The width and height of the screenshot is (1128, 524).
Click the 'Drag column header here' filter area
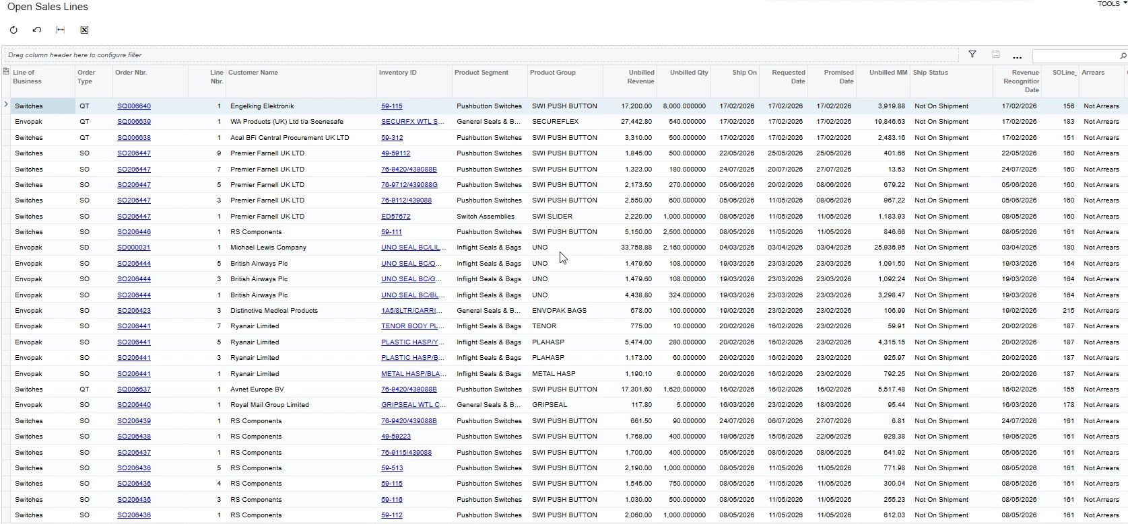coord(481,55)
